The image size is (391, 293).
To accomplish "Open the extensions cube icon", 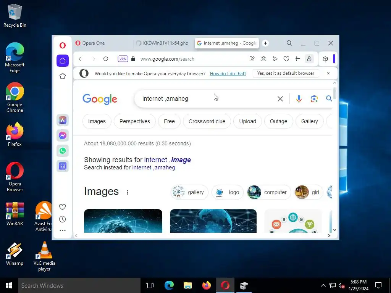I will (x=325, y=59).
